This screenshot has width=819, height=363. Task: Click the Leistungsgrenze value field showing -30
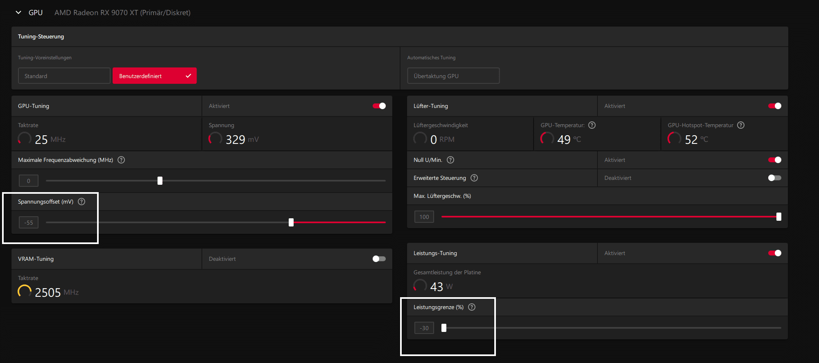tap(424, 328)
